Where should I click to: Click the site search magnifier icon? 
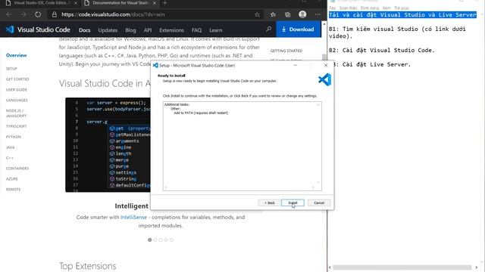(268, 29)
